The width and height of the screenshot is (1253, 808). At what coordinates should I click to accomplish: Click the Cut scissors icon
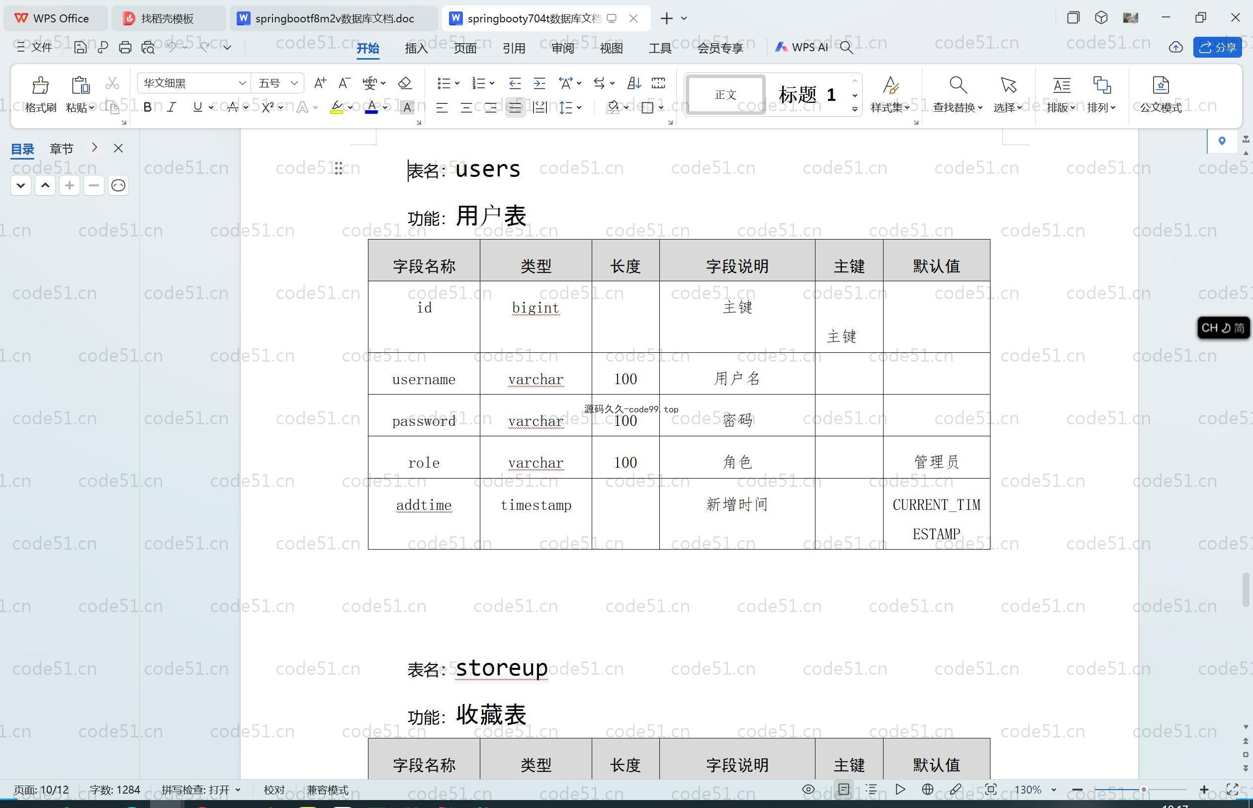112,83
